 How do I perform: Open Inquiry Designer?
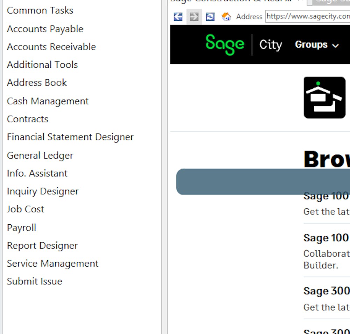43,191
